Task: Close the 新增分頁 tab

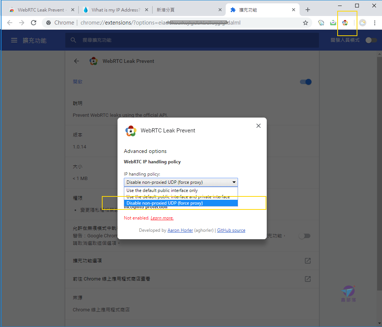Action: (220, 10)
